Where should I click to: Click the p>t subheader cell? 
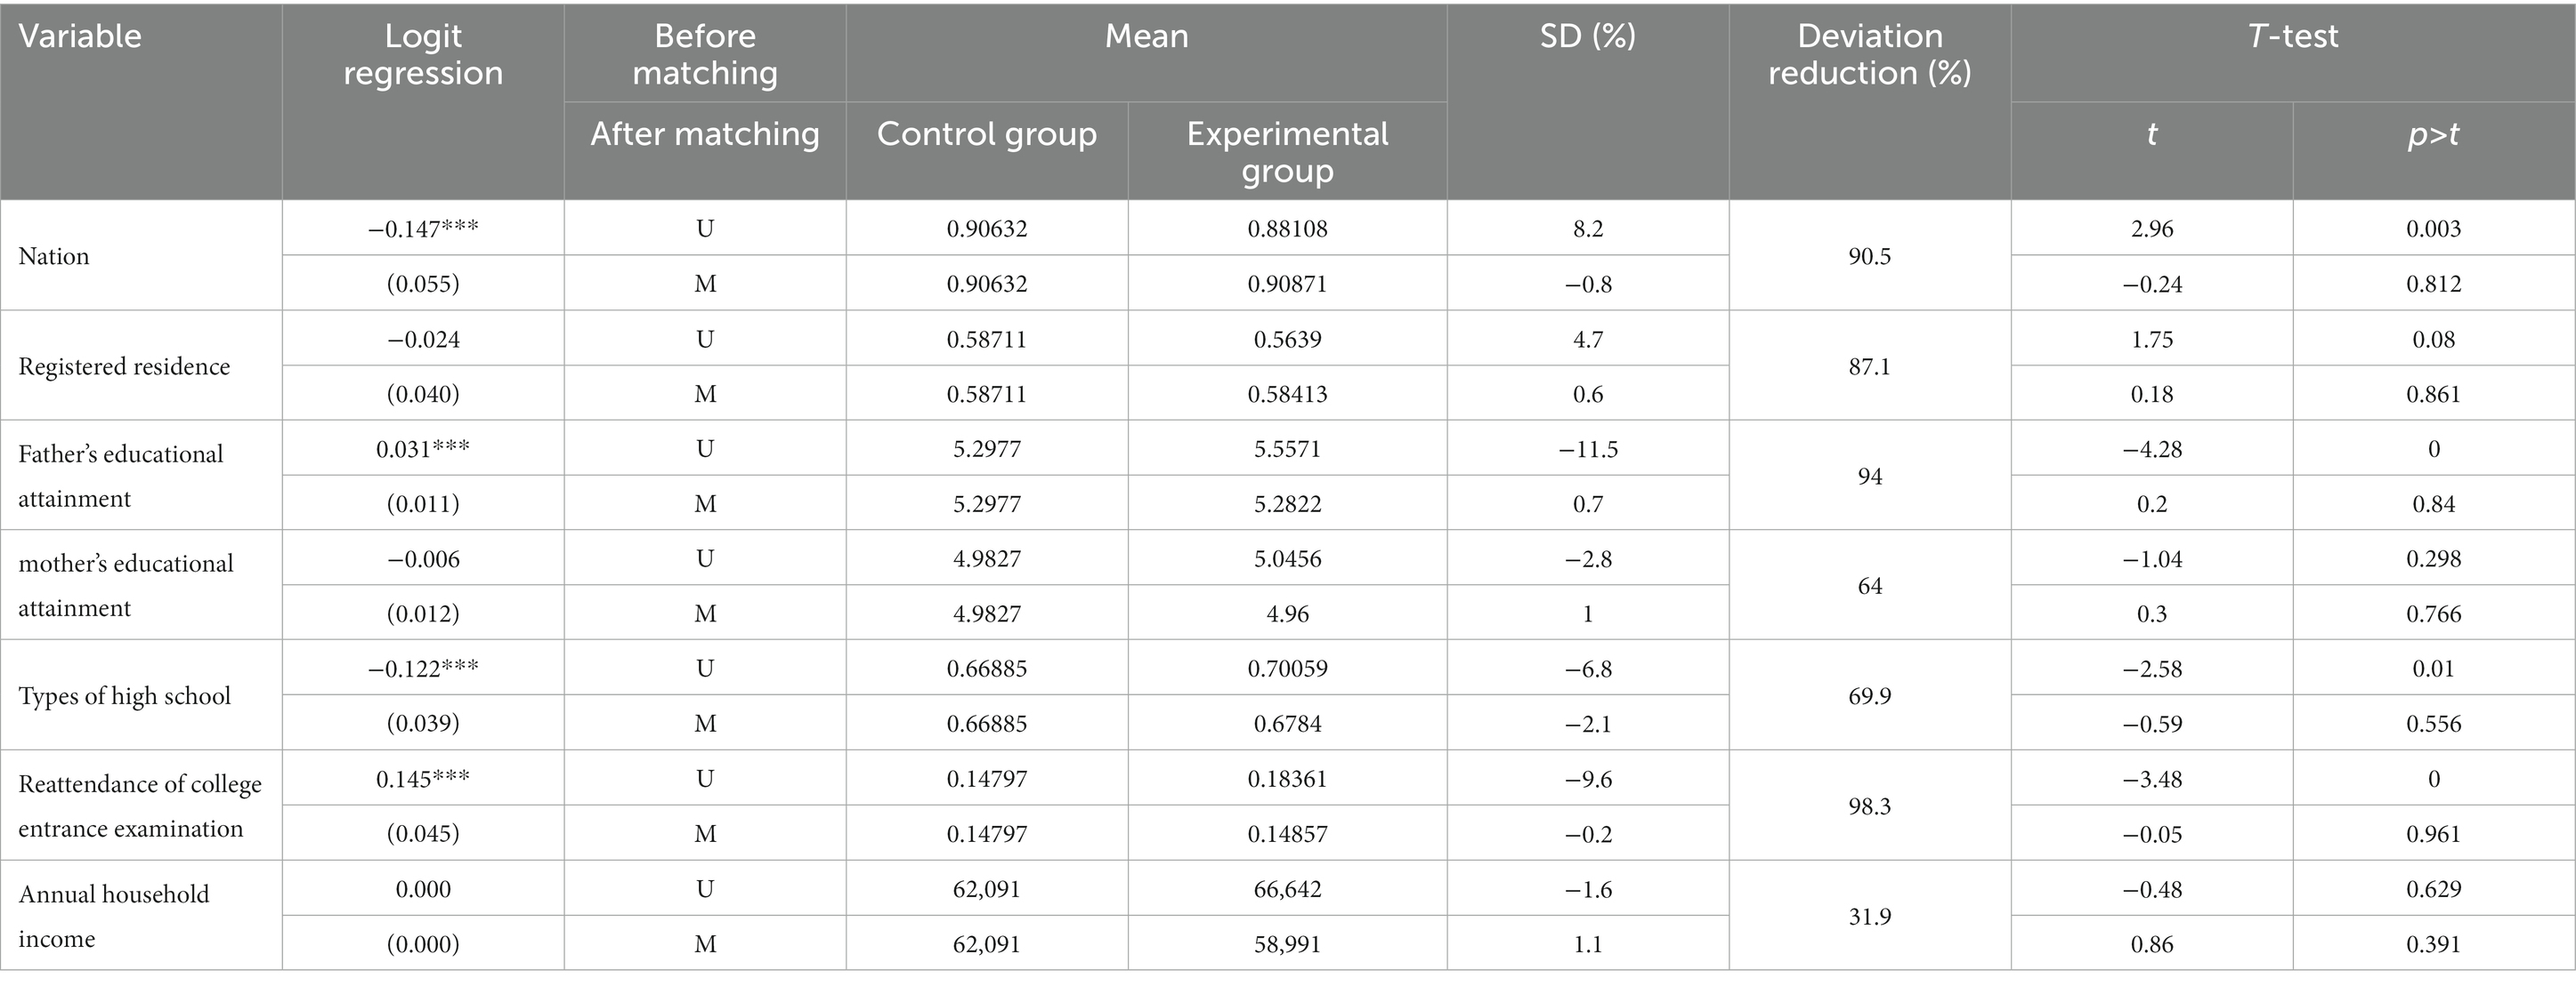[x=2434, y=135]
